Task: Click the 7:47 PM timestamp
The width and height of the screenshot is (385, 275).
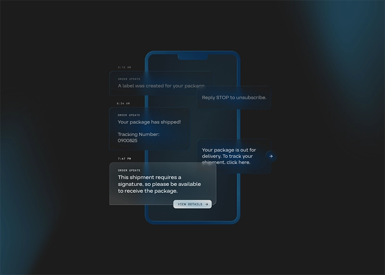Action: click(125, 159)
